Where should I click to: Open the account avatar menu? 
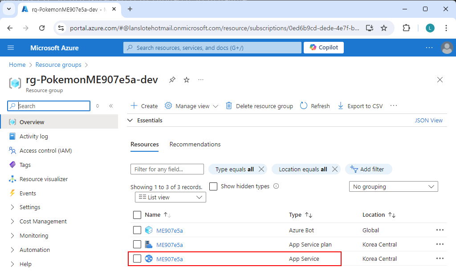point(447,48)
